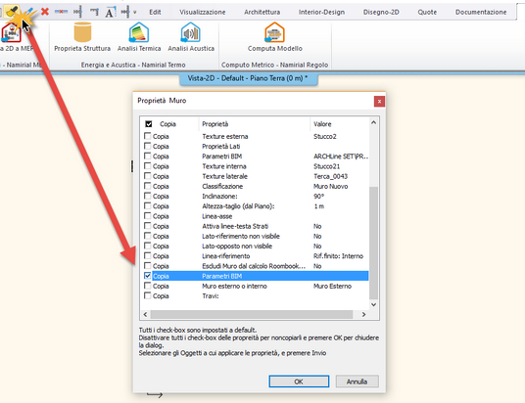Open the Edit ribbon tab
The image size is (525, 403).
pyautogui.click(x=155, y=12)
